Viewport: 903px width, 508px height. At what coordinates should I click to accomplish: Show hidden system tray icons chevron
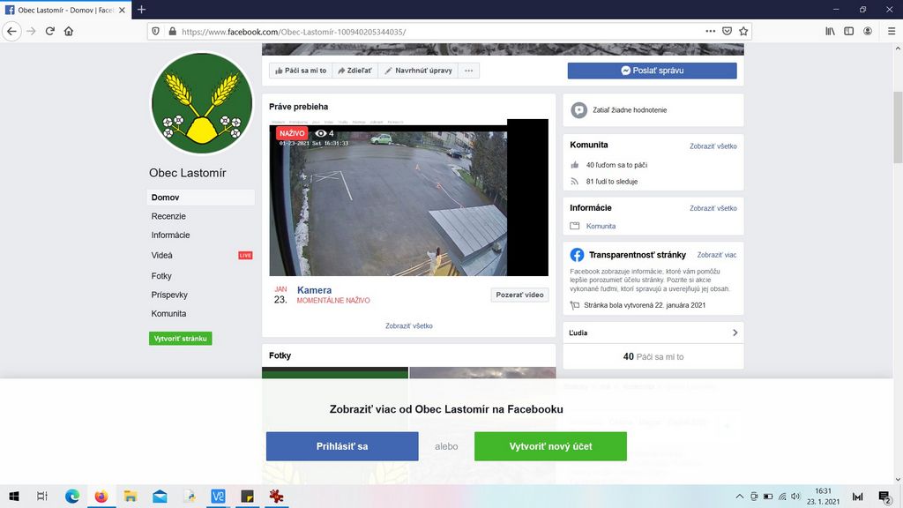click(740, 496)
